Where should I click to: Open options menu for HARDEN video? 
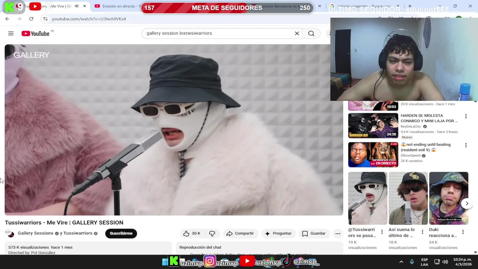(466, 116)
